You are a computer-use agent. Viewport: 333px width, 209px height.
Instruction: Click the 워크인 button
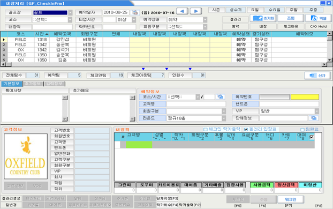291,199
